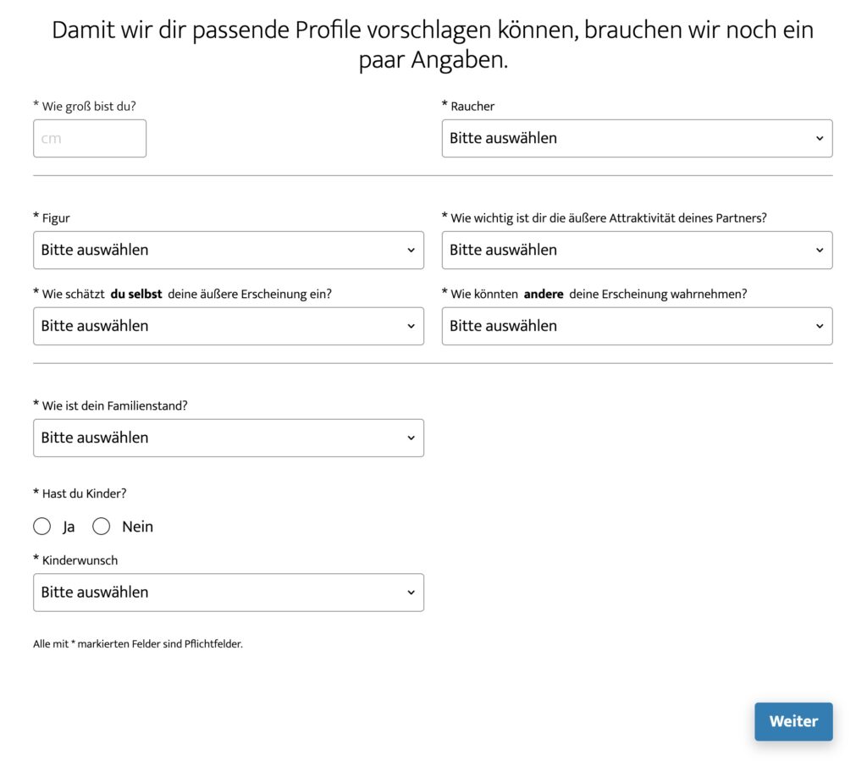Open the Raucher dropdown
This screenshot has width=867, height=772.
[627, 138]
